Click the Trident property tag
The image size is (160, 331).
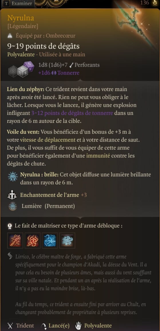point(21,326)
